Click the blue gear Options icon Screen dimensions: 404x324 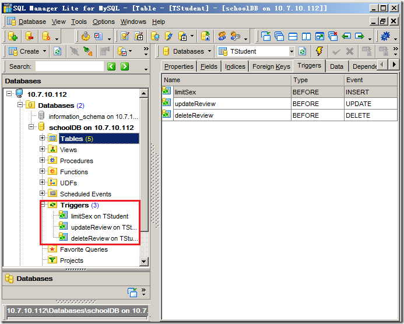click(385, 36)
